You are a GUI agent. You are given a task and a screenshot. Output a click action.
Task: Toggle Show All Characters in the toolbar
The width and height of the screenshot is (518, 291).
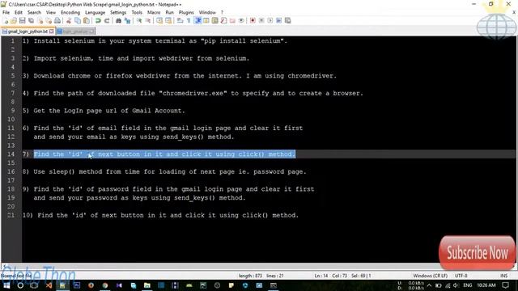pyautogui.click(x=189, y=20)
